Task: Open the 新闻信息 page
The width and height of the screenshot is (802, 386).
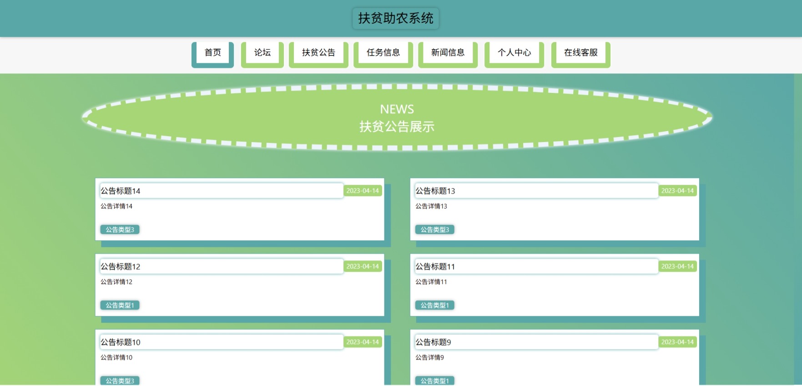Action: pyautogui.click(x=448, y=54)
